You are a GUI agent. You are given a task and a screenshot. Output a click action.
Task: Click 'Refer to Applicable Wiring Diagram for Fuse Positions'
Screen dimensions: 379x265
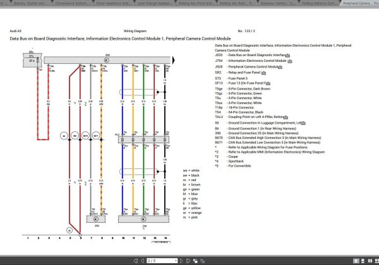[268, 147]
